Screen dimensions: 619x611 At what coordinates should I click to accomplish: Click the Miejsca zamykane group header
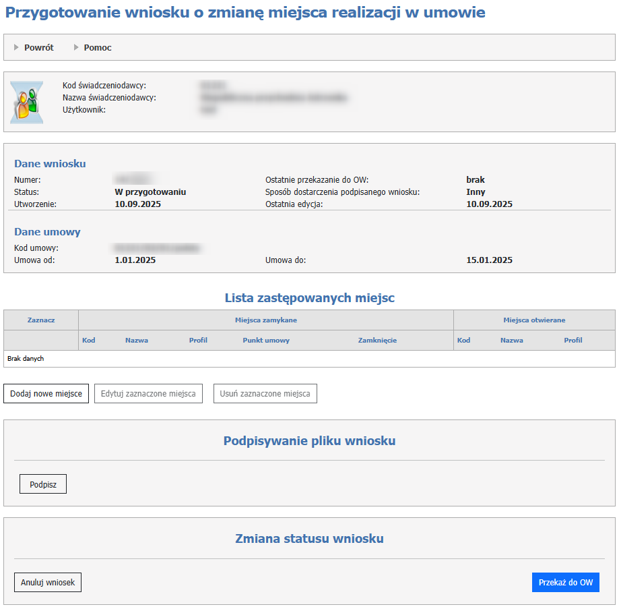click(x=265, y=320)
